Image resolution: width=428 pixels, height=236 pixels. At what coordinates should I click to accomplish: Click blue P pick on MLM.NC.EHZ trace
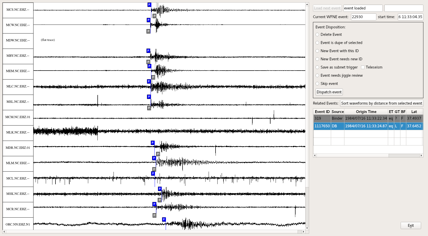coord(154,158)
